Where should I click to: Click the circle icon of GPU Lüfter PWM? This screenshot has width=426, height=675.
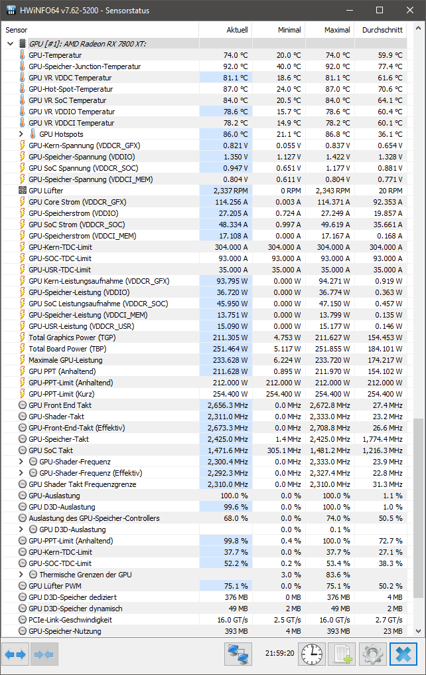23,586
